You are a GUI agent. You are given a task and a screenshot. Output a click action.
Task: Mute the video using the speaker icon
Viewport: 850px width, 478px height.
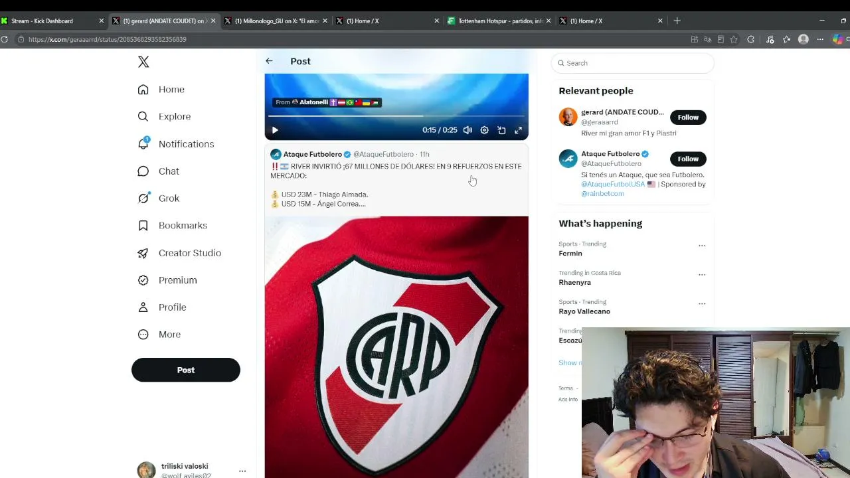click(467, 130)
